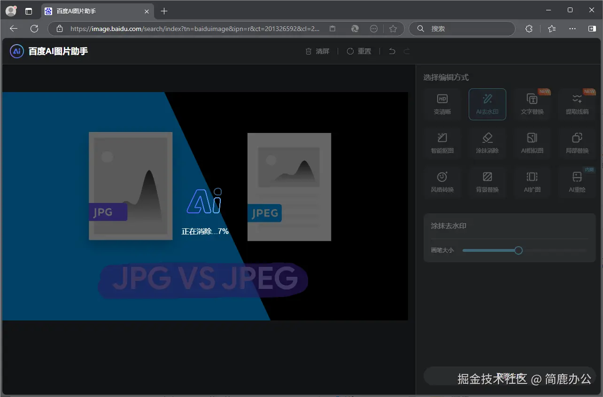Viewport: 603px width, 397px height.
Task: Click the clipboard icon in address bar
Action: click(x=332, y=29)
